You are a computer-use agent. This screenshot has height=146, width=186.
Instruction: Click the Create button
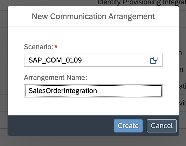click(128, 126)
